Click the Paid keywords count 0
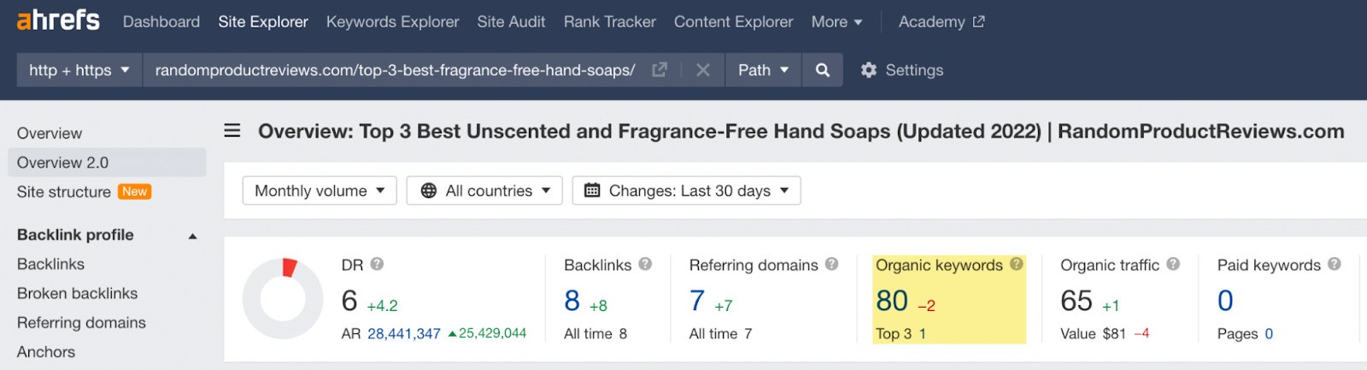Viewport: 1367px width, 370px height. 1225,301
